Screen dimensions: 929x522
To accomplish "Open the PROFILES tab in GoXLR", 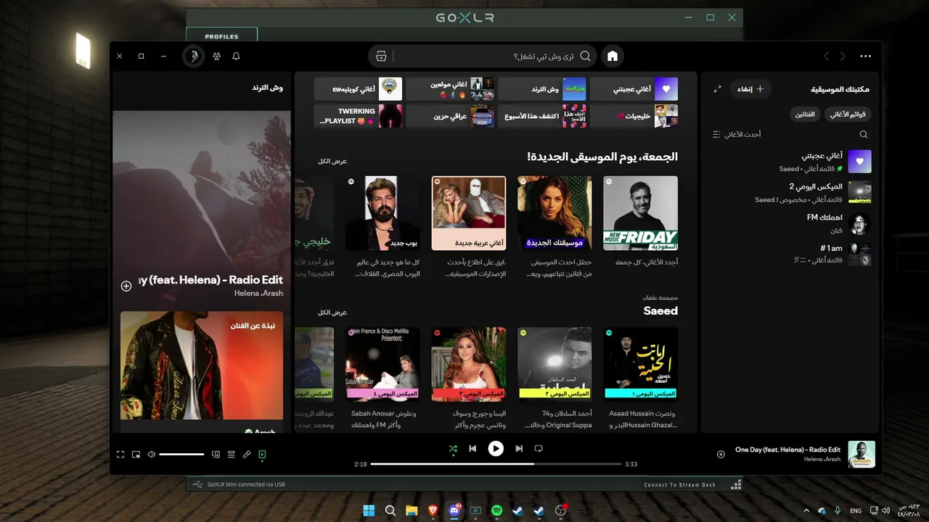I will (x=221, y=36).
